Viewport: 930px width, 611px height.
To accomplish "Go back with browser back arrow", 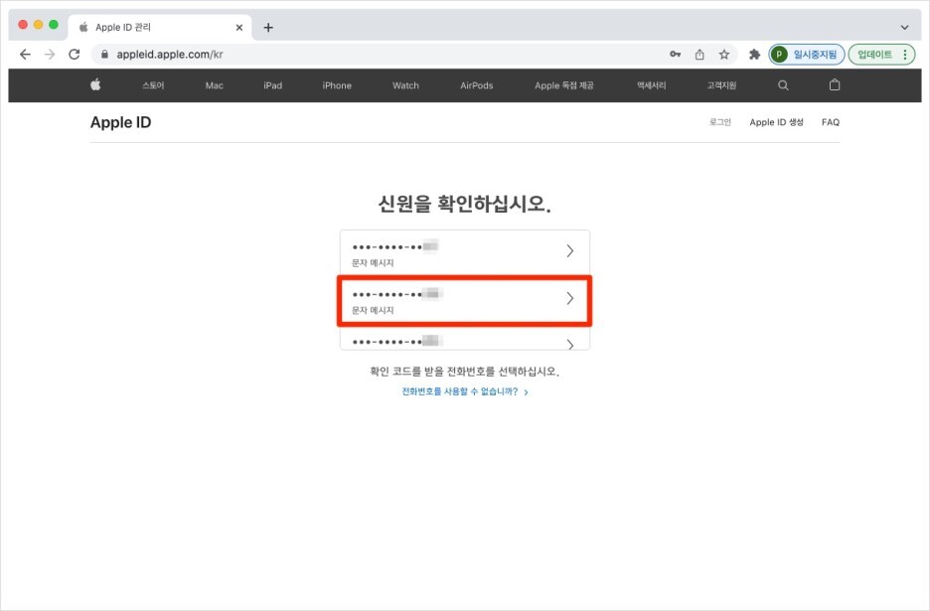I will pos(25,55).
